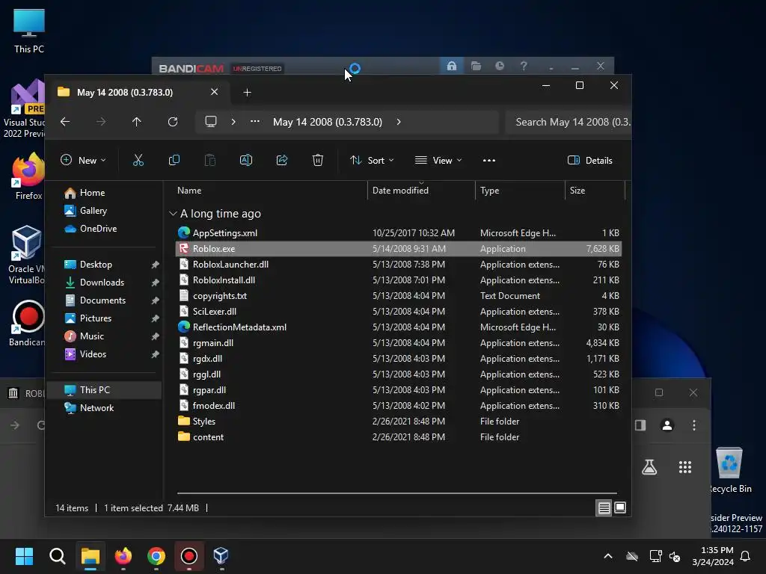
Task: Click the Rename icon in toolbar
Action: point(245,160)
